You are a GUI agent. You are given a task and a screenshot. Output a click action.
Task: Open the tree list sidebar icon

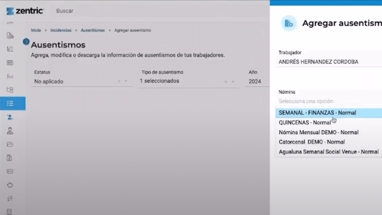click(10, 49)
